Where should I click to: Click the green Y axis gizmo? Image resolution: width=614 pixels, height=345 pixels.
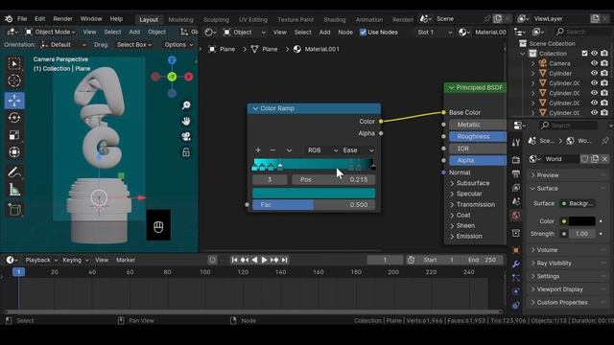(172, 77)
